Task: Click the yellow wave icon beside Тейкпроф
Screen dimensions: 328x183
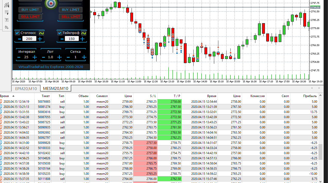Action: [x=84, y=33]
